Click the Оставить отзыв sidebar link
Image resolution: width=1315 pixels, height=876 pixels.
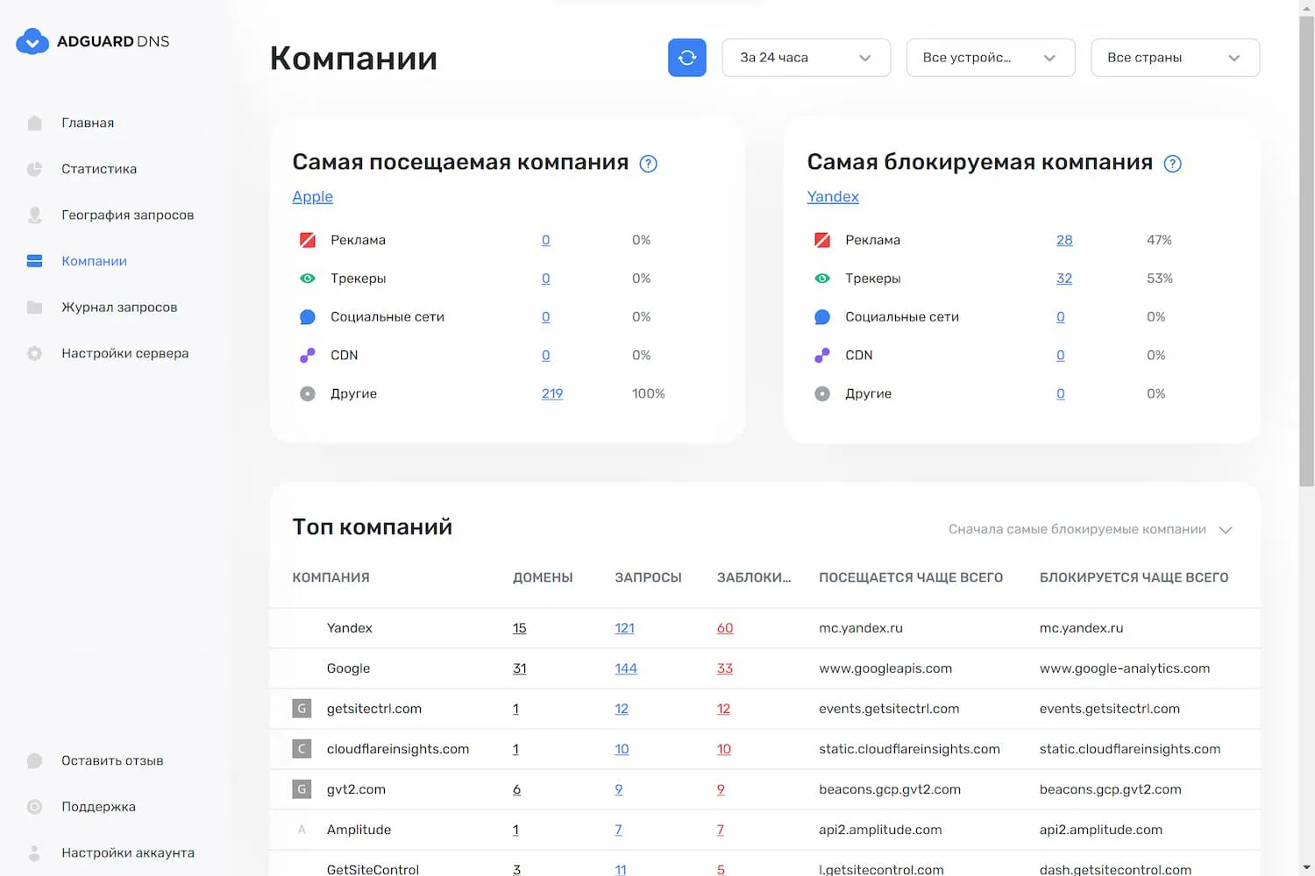pyautogui.click(x=112, y=760)
